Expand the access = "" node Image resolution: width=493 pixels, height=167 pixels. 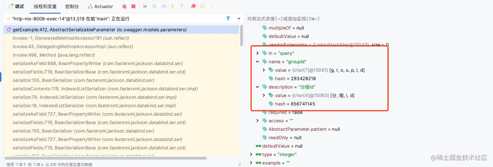tap(257, 121)
